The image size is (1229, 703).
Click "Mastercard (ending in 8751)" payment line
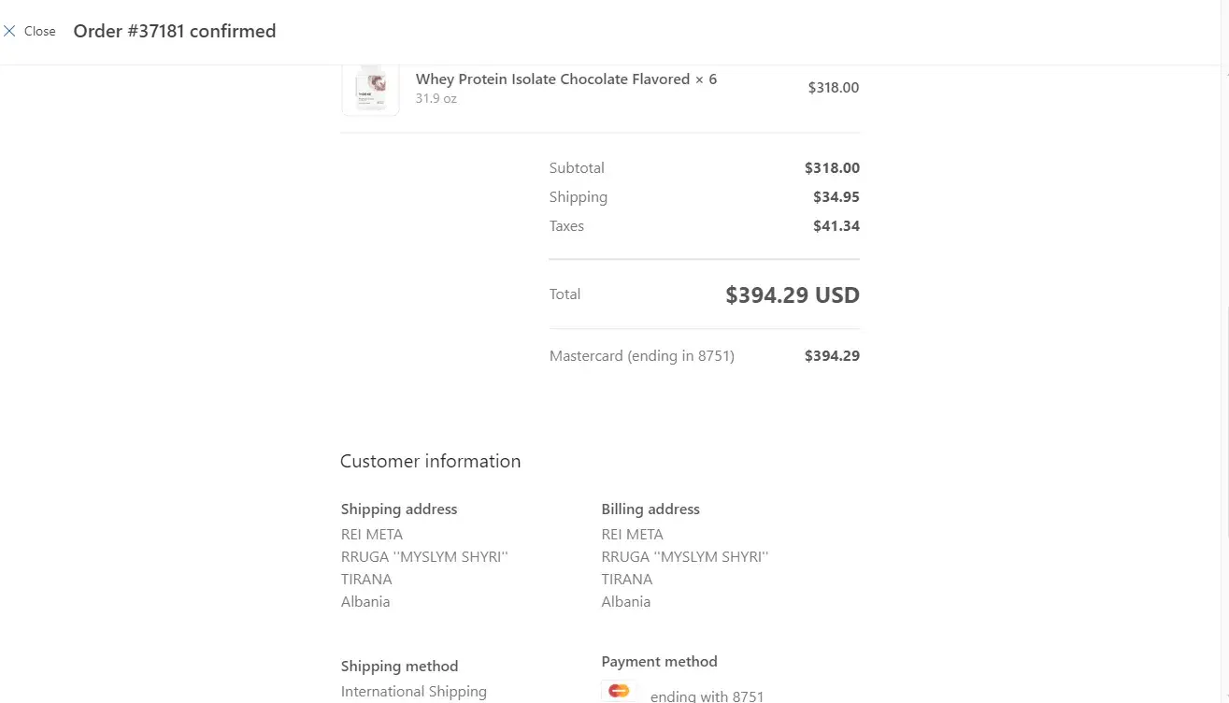coord(641,356)
